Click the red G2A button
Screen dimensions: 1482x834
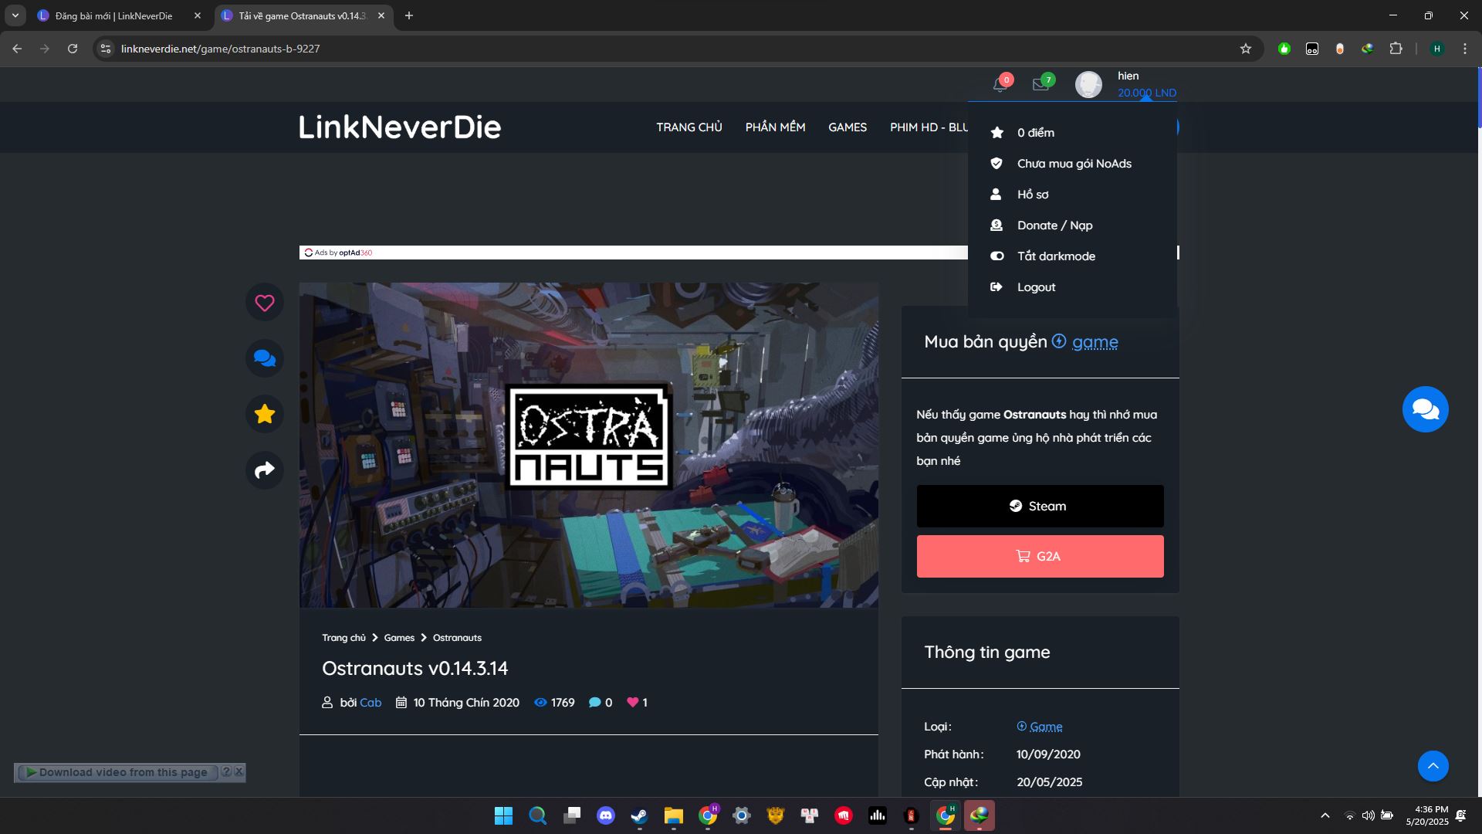[1039, 557]
